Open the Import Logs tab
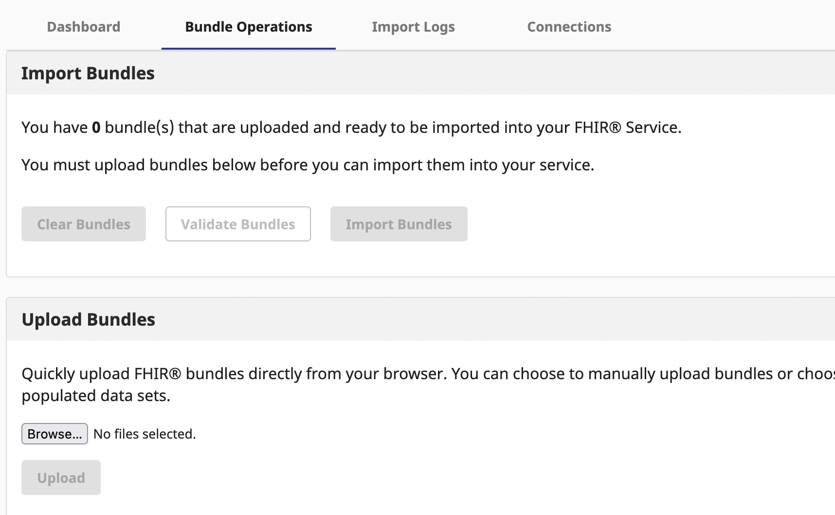Screen dimensions: 835x515 (413, 27)
